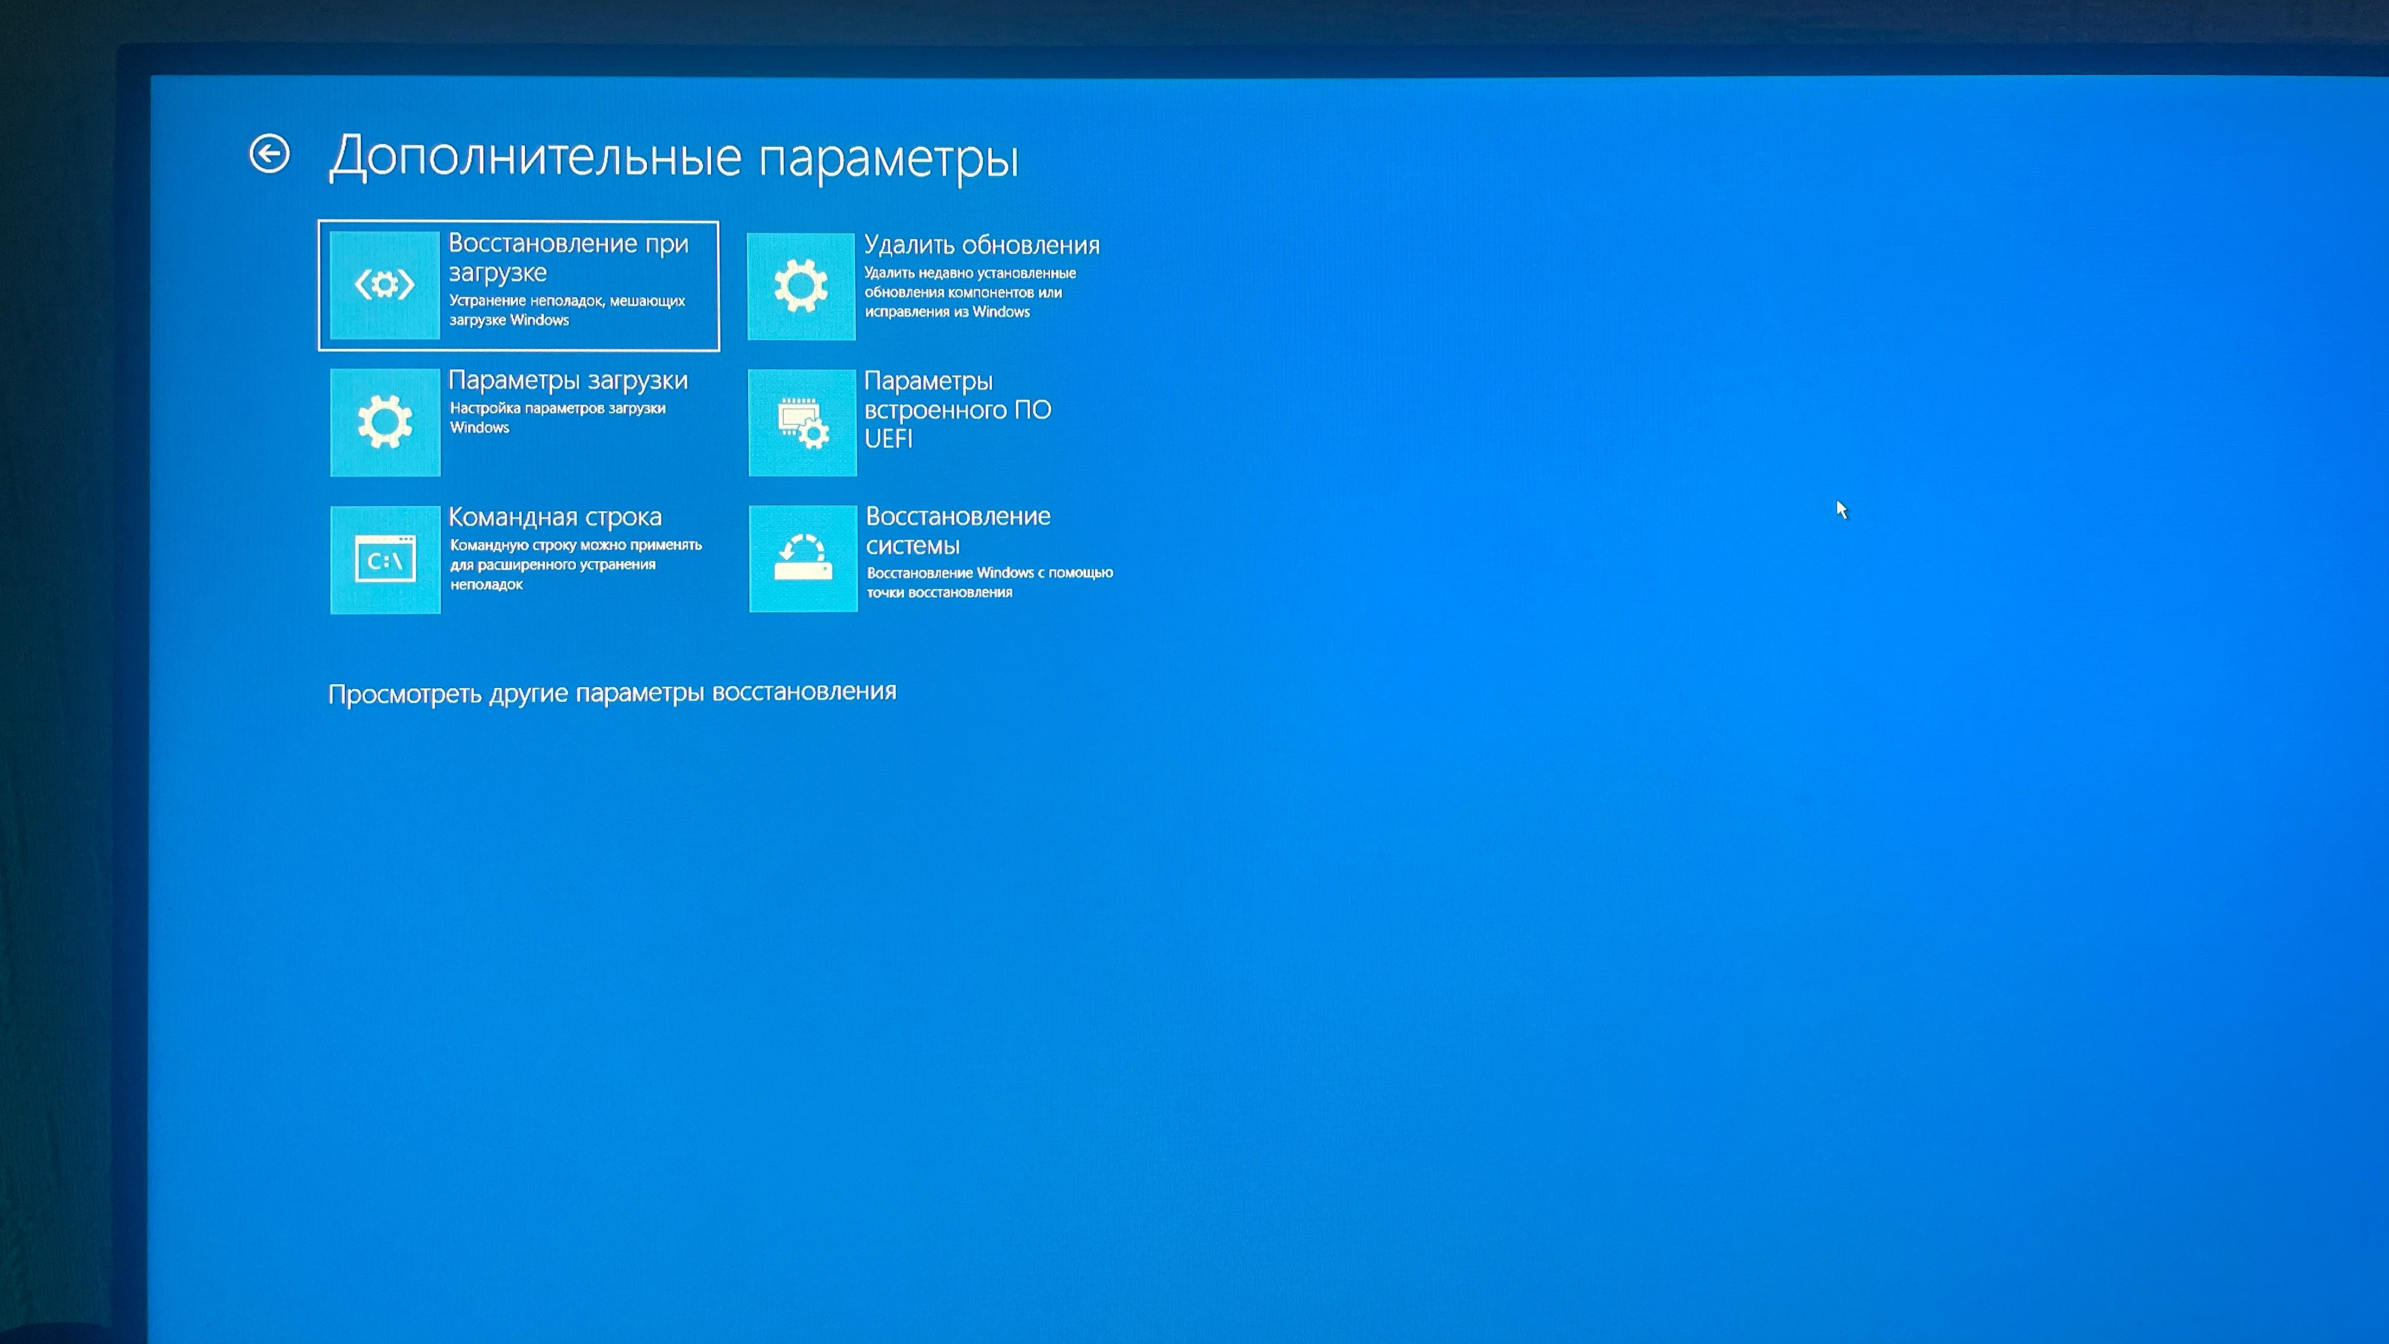Choose Удалить обновления title

pyautogui.click(x=982, y=245)
